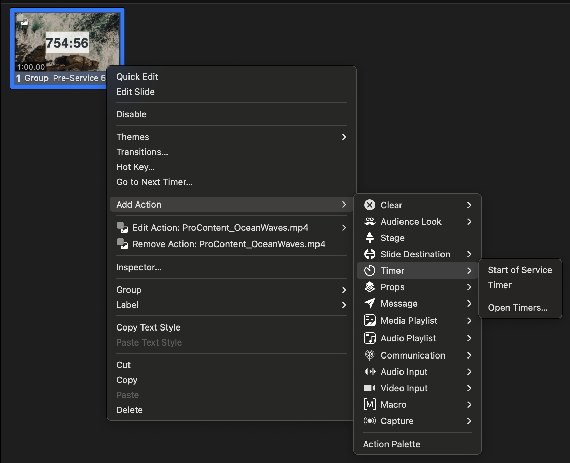570x463 pixels.
Task: Select Start of Service timer
Action: point(520,270)
